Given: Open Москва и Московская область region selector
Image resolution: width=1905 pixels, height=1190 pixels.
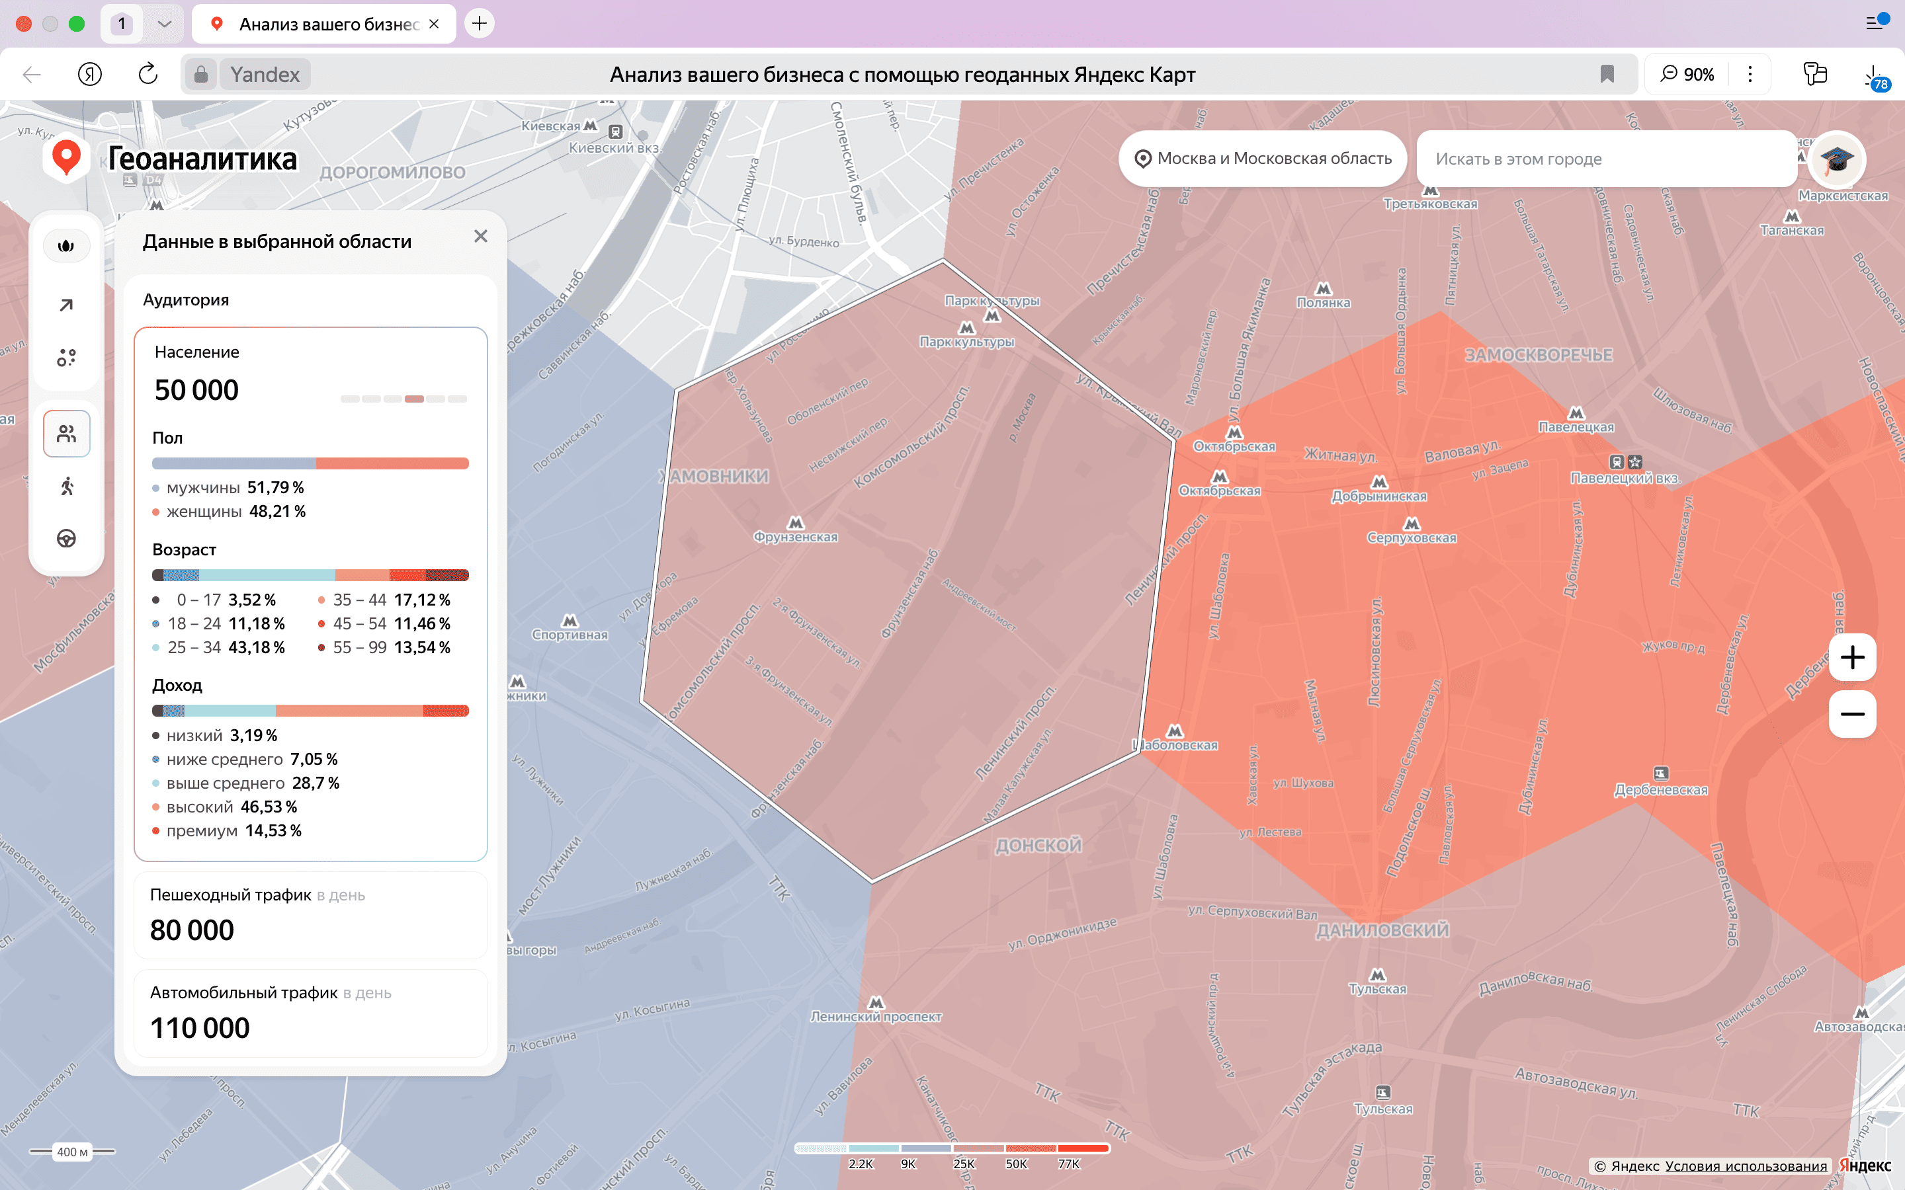Looking at the screenshot, I should (1263, 159).
